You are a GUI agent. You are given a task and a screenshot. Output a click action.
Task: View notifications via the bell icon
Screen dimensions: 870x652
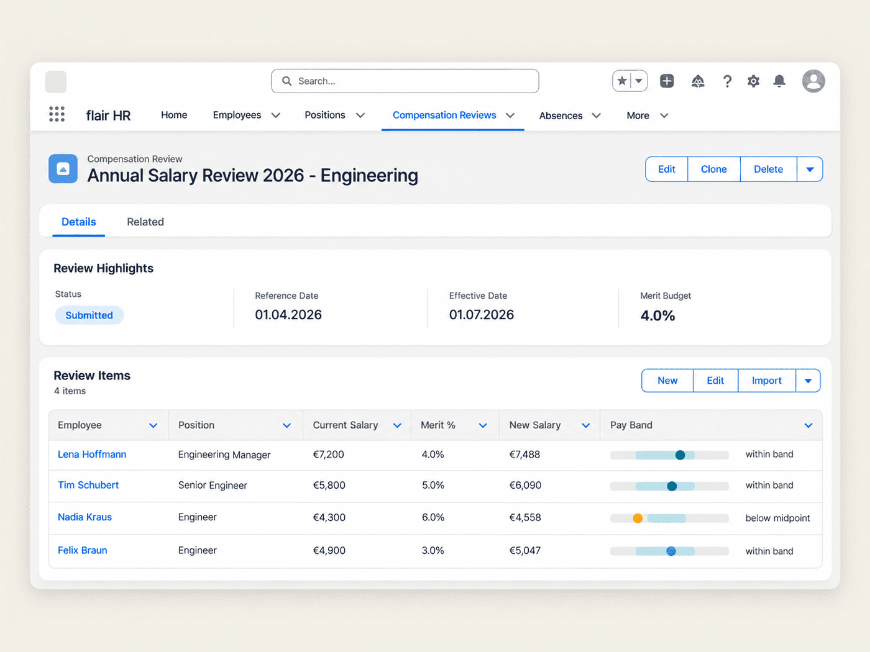pos(779,81)
